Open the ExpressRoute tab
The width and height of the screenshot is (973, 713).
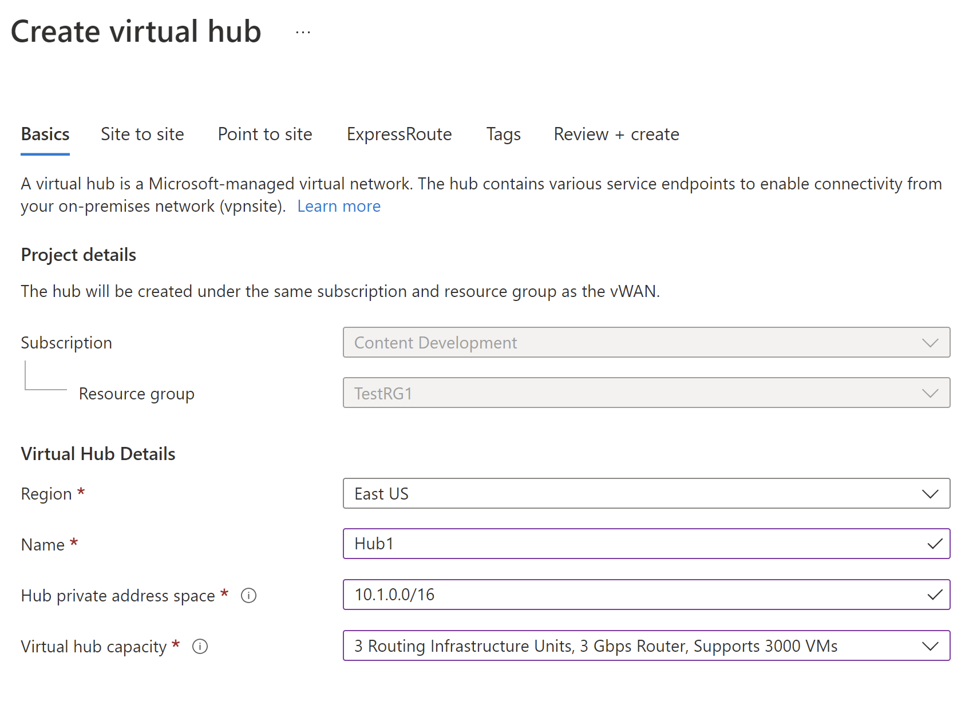coord(399,134)
